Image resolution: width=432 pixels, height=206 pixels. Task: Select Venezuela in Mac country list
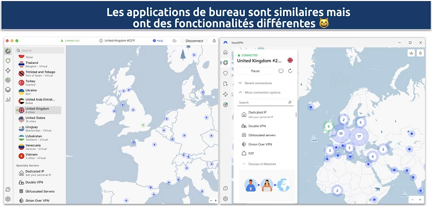pos(38,146)
